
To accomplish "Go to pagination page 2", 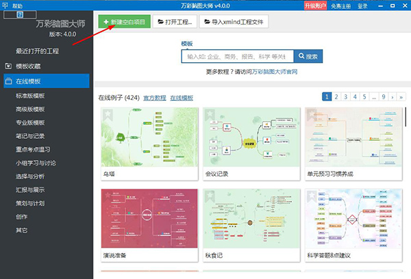I will [337, 97].
